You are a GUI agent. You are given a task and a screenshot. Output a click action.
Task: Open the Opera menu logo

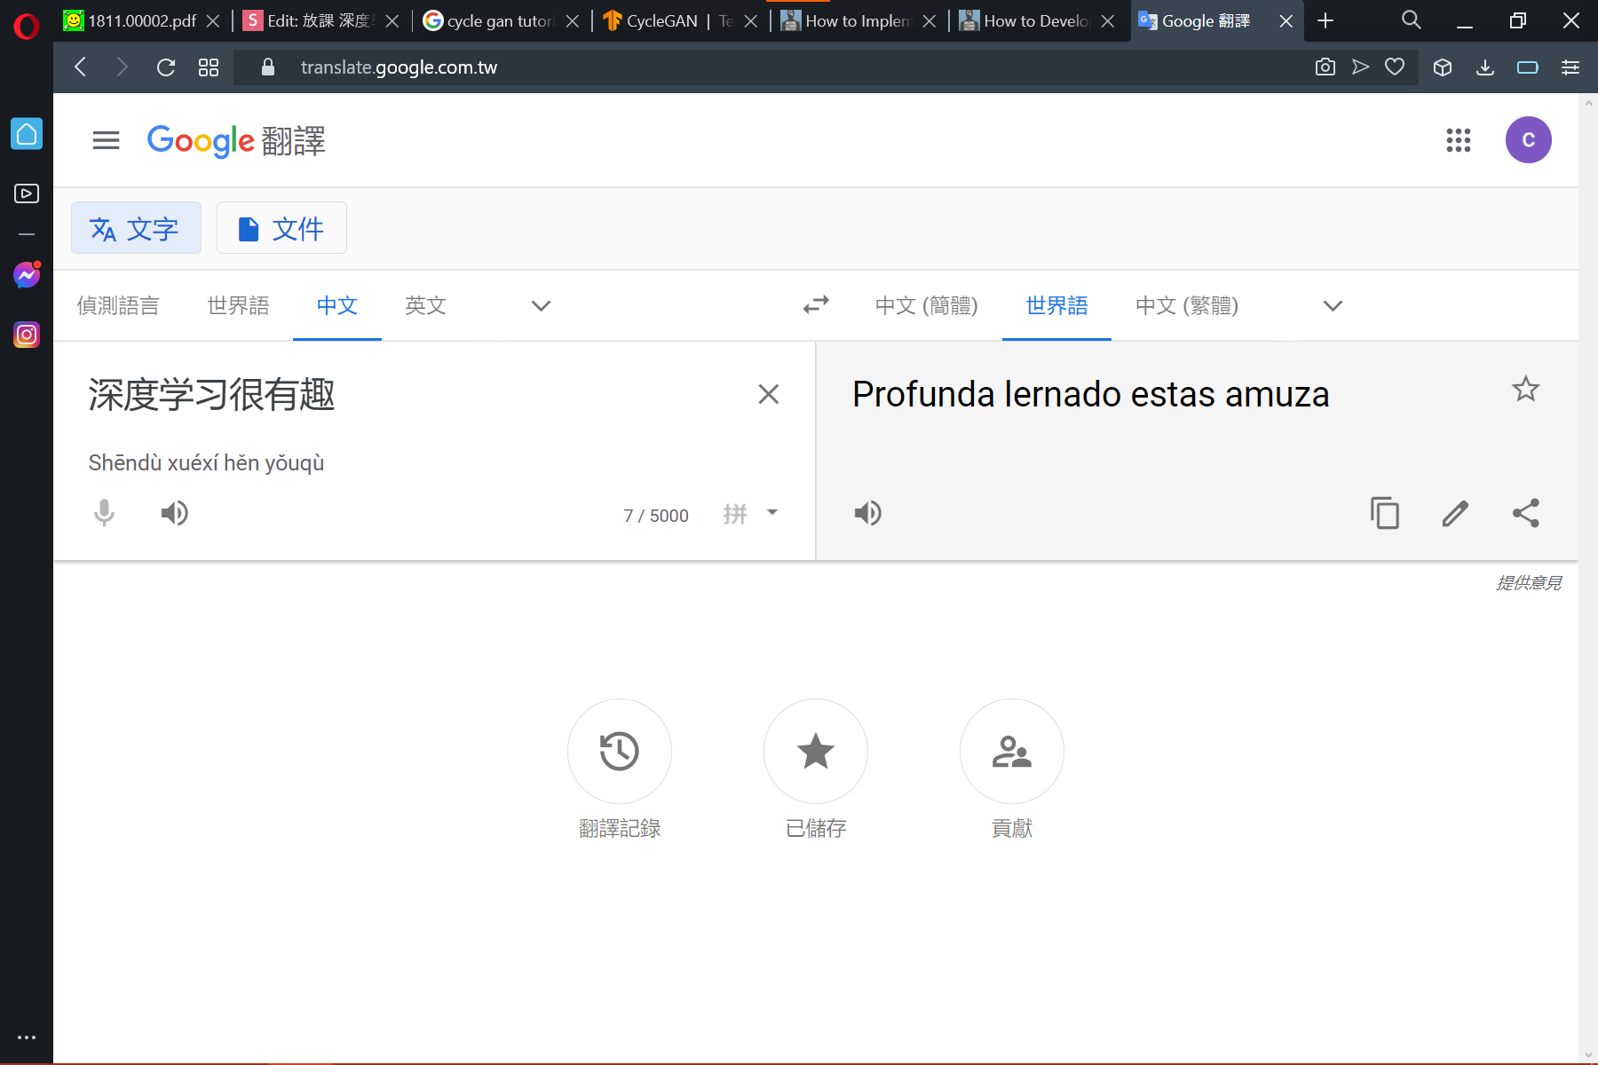[x=27, y=27]
